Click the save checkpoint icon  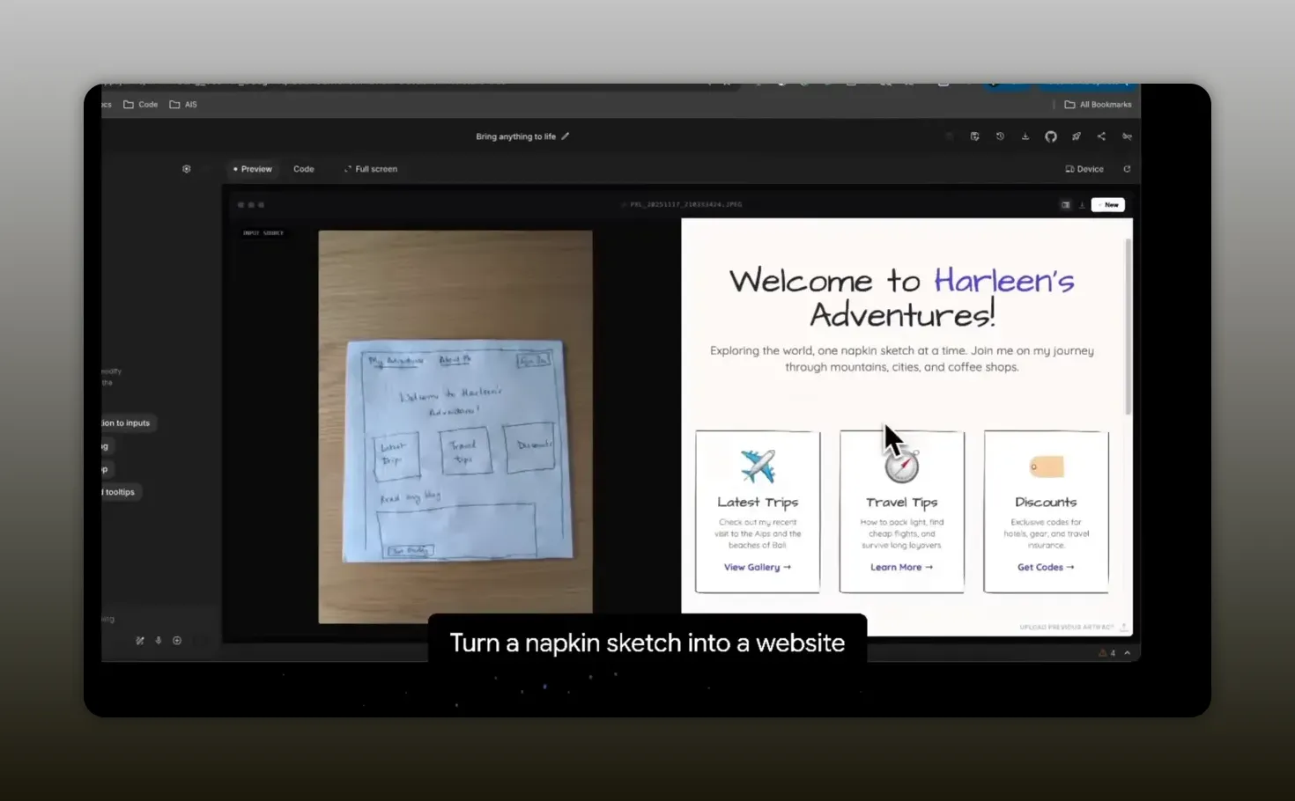[x=974, y=136]
